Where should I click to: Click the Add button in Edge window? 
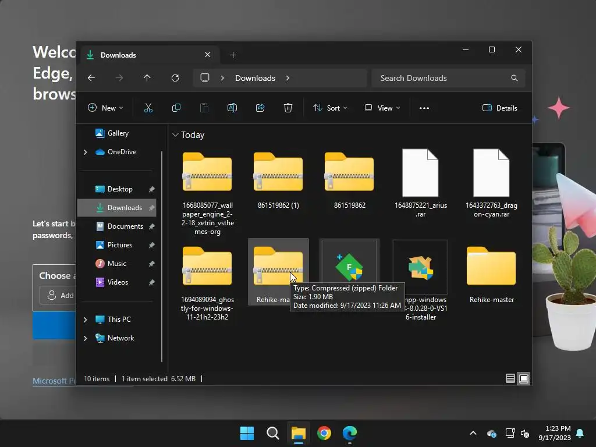click(58, 295)
